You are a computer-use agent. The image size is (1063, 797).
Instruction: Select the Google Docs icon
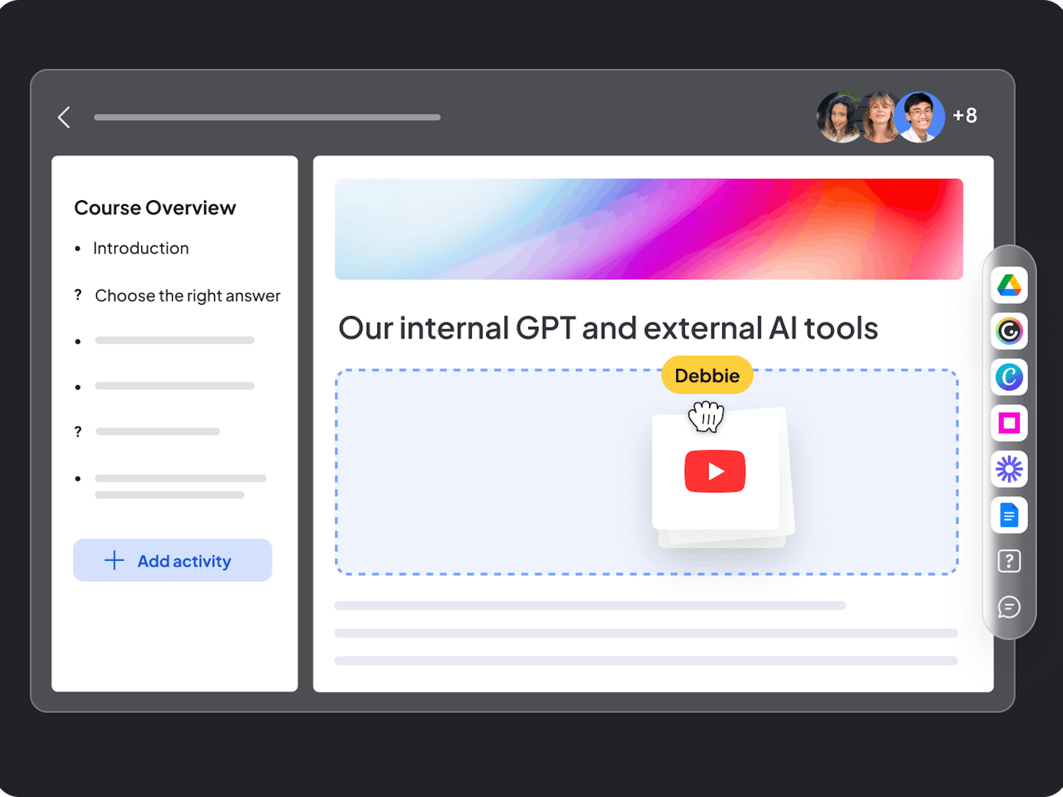1009,515
